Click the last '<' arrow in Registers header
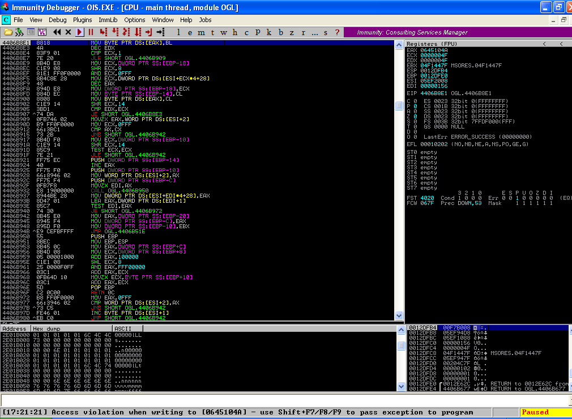 point(561,44)
